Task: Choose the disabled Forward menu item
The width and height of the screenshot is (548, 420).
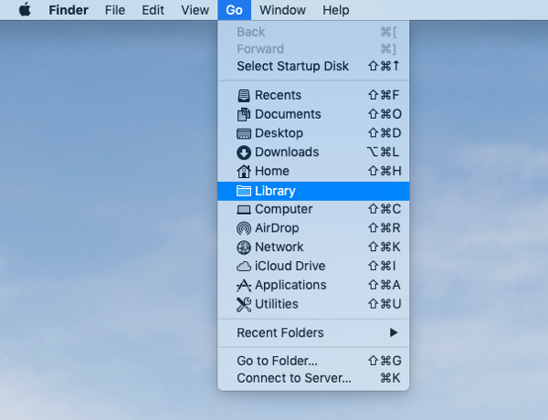Action: [313, 49]
